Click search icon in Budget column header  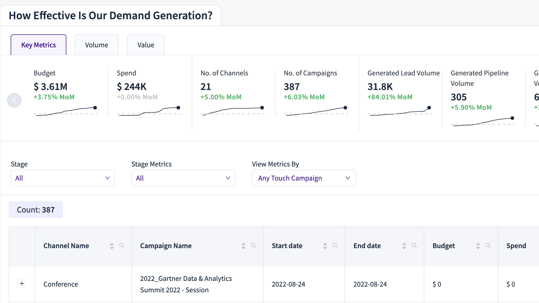[x=488, y=246]
